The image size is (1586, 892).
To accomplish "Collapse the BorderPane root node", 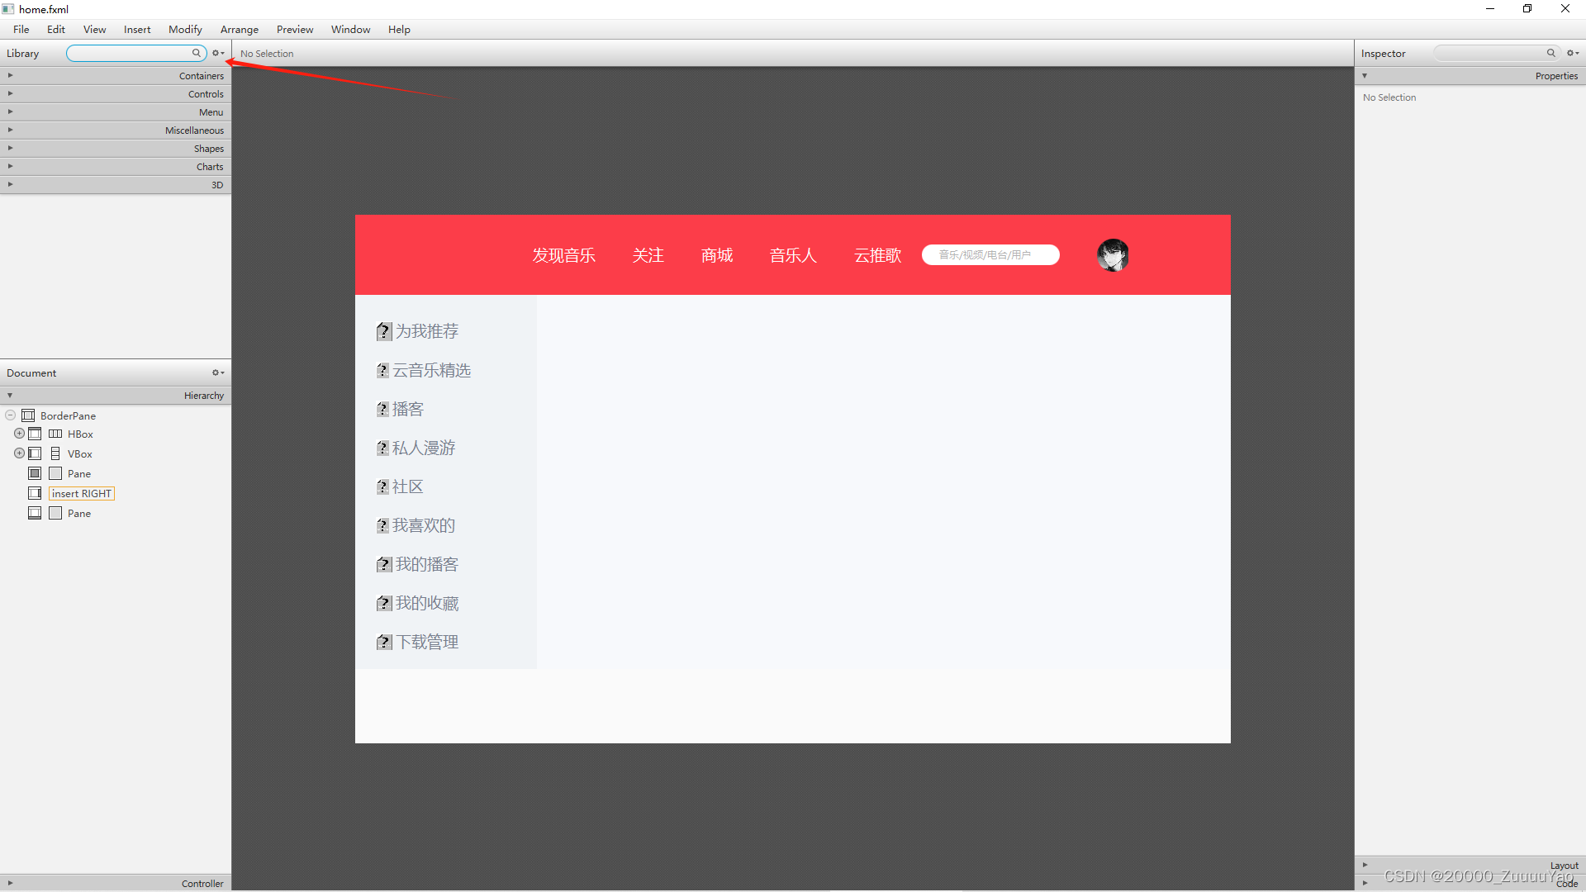I will pyautogui.click(x=10, y=415).
